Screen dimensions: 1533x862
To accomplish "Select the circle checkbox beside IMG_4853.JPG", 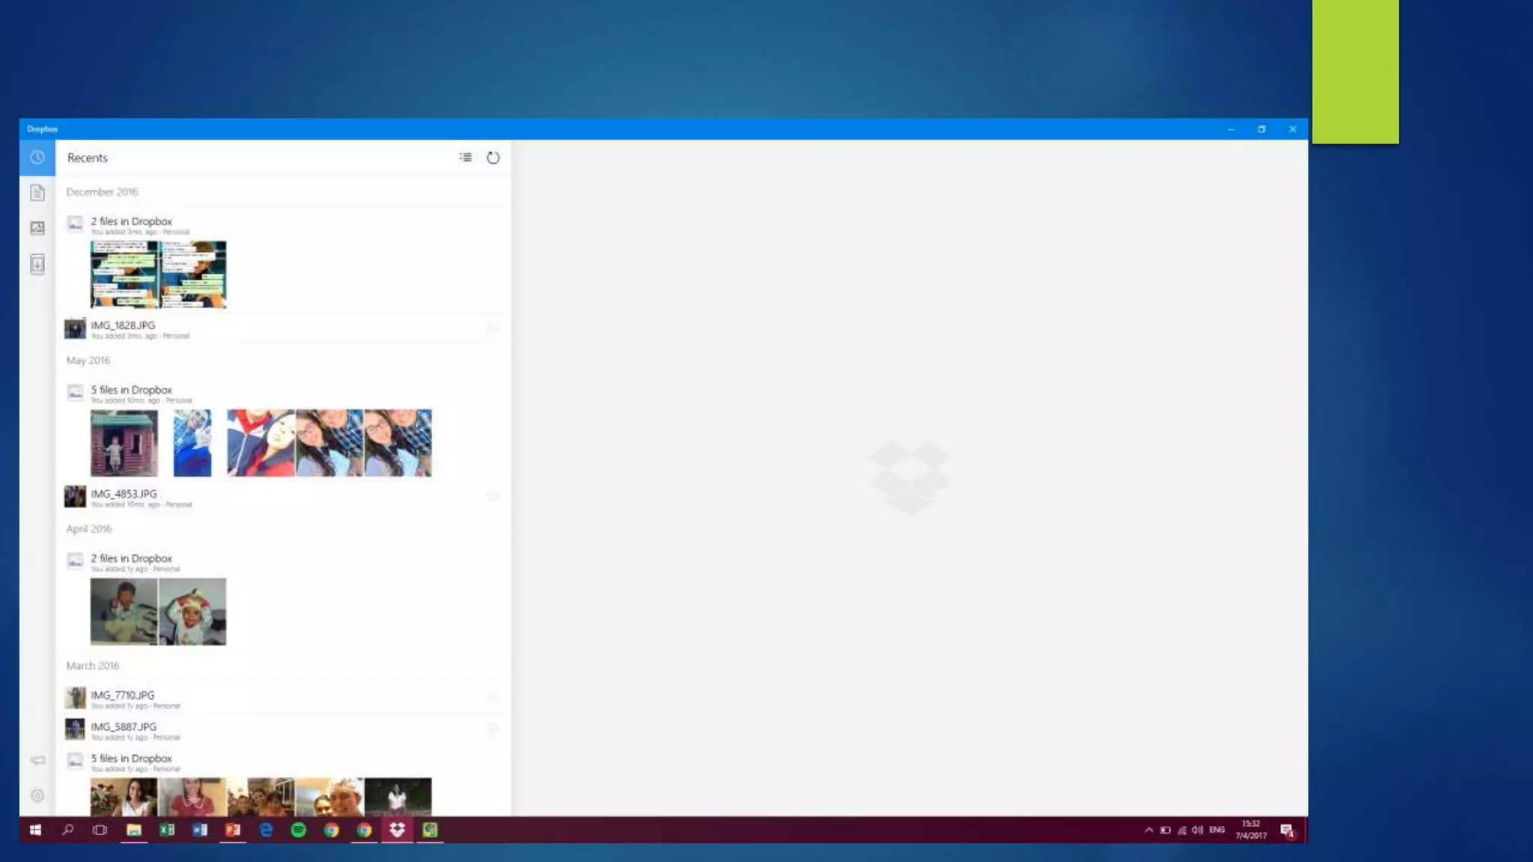I will pyautogui.click(x=492, y=495).
